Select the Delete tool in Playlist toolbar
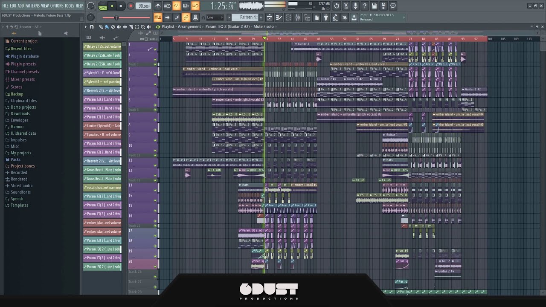This screenshot has height=307, width=546. coord(113,26)
